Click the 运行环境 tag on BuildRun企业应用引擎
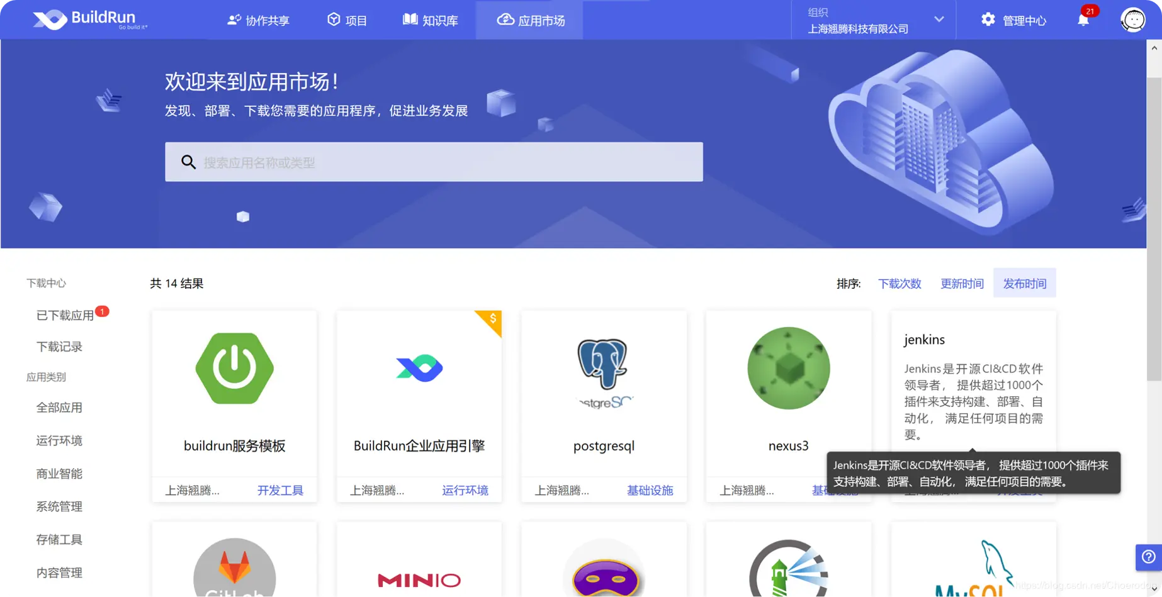Viewport: 1162px width, 597px height. (465, 491)
